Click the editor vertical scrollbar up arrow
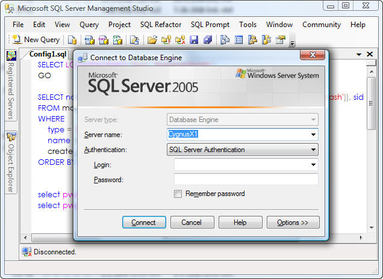Screen dimensions: 383x279 tap(372, 72)
